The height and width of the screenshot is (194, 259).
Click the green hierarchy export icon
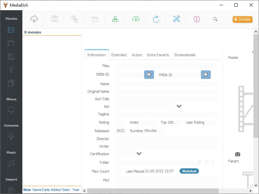pyautogui.click(x=115, y=19)
